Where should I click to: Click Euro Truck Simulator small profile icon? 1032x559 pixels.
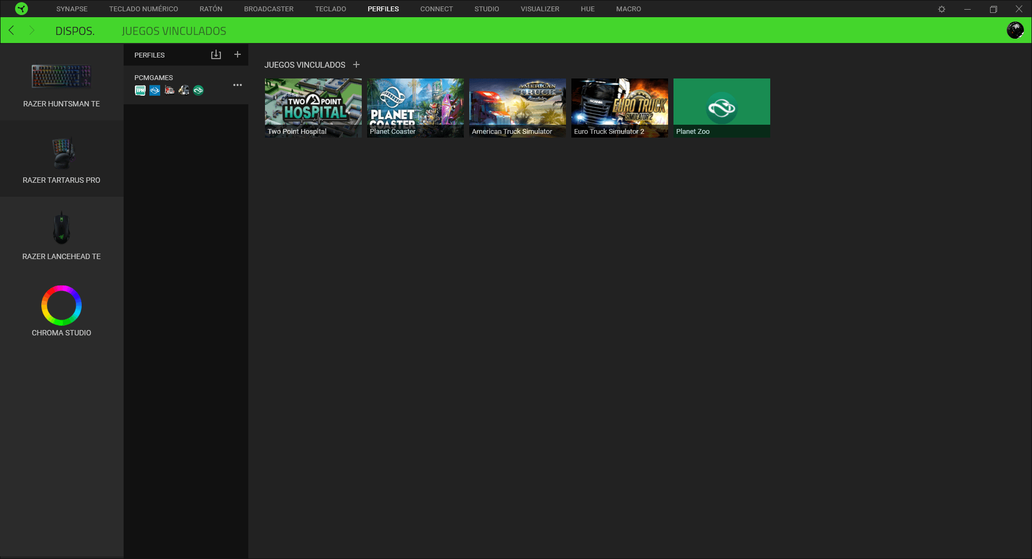[x=184, y=90]
